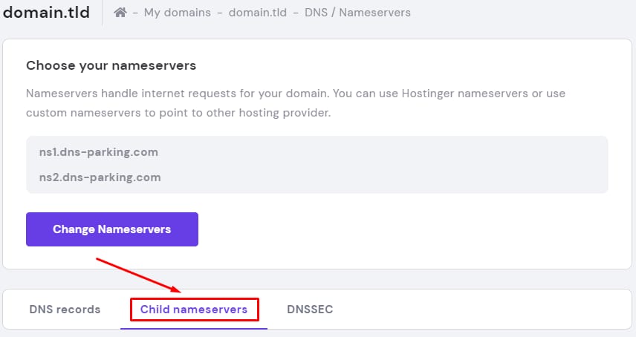Click the home icon in the breadcrumb

tap(120, 13)
